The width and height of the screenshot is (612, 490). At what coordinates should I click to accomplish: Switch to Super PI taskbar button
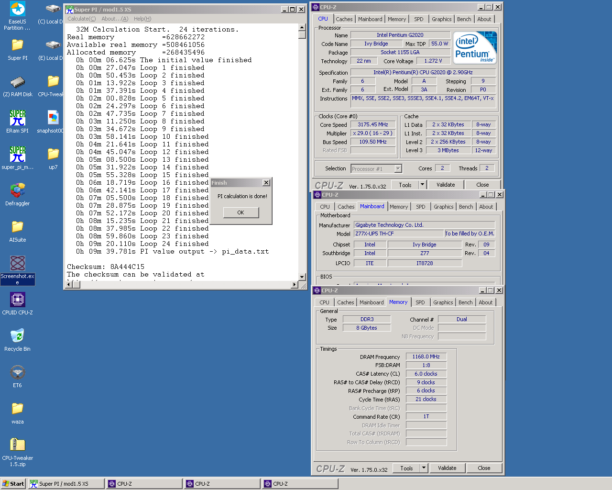tap(66, 484)
